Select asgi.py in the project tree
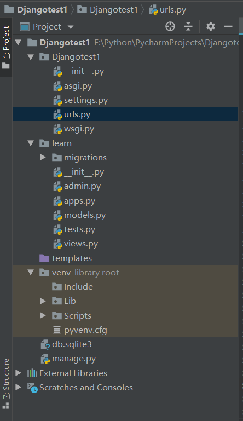This screenshot has width=243, height=421. tap(78, 86)
